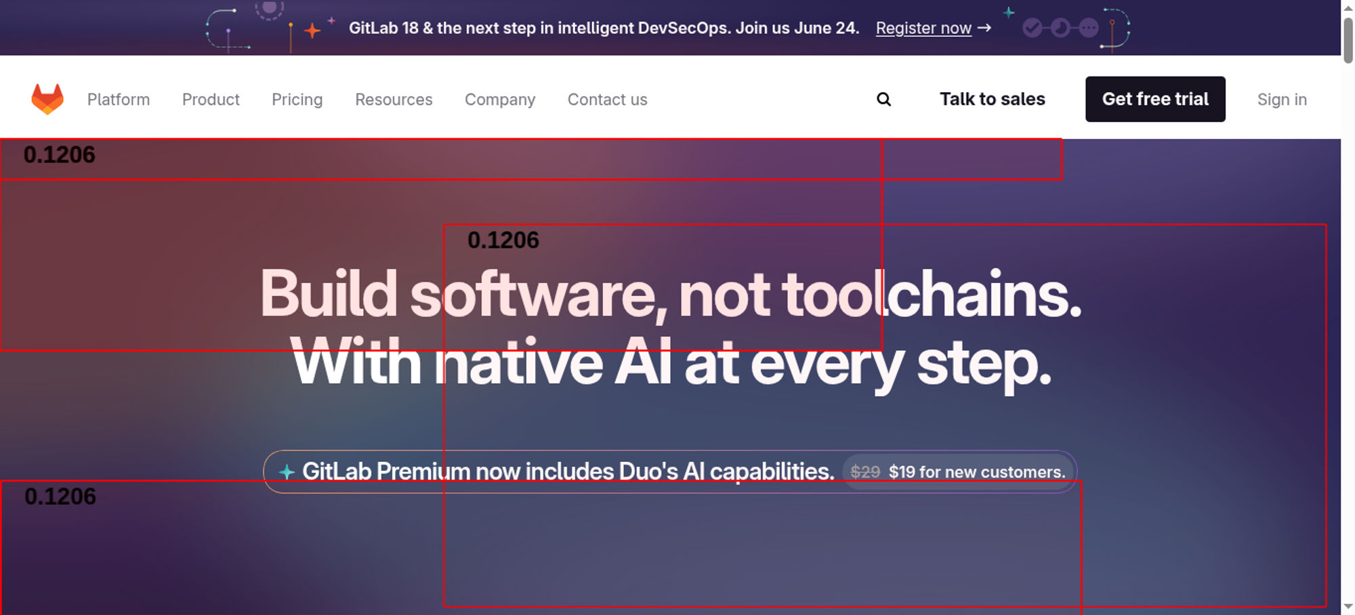Open the Resources menu
The height and width of the screenshot is (615, 1355).
pyautogui.click(x=394, y=100)
